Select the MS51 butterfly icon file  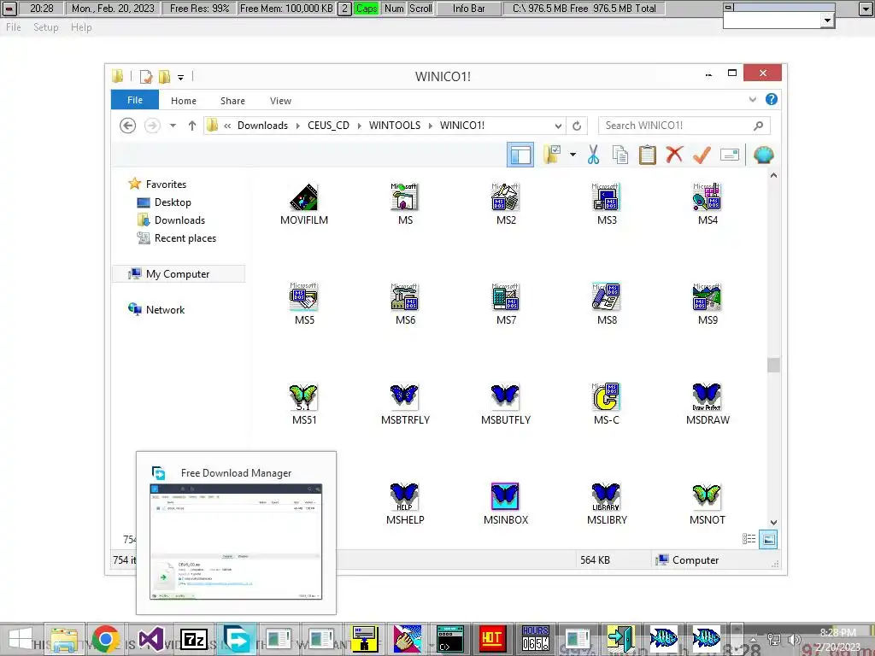(304, 404)
